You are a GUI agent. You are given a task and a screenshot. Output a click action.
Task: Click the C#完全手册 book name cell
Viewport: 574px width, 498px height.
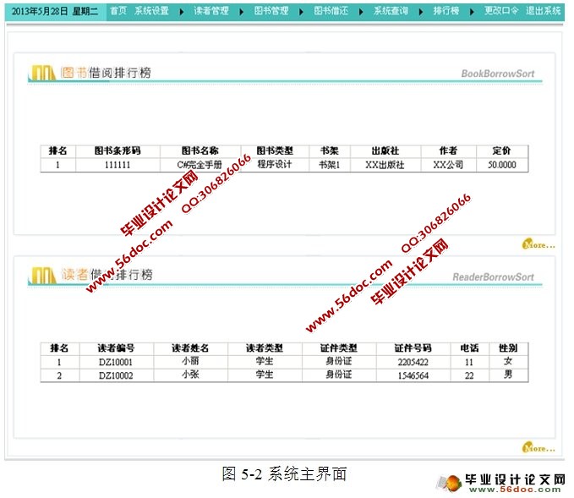coord(201,165)
